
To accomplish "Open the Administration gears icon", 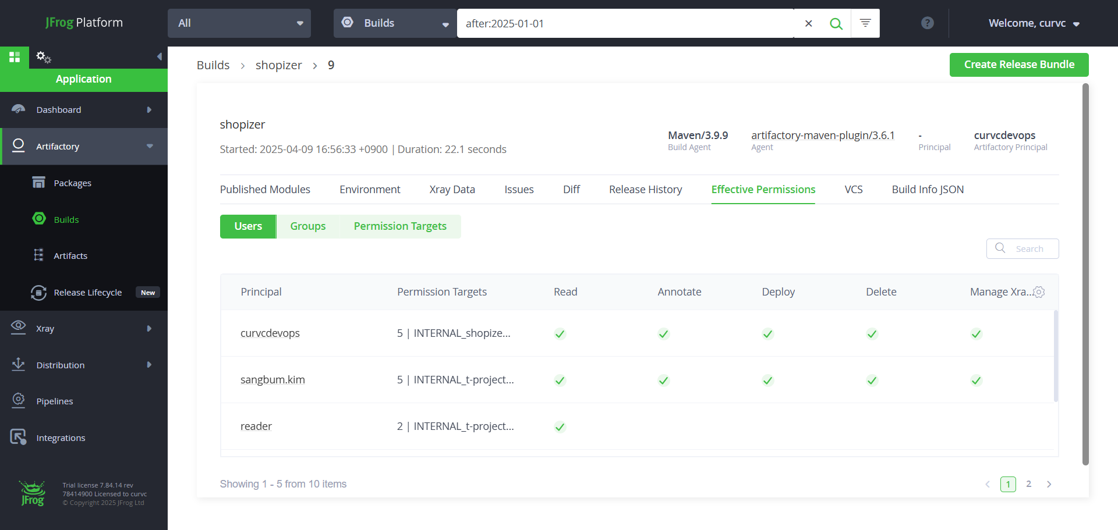I will pos(44,57).
